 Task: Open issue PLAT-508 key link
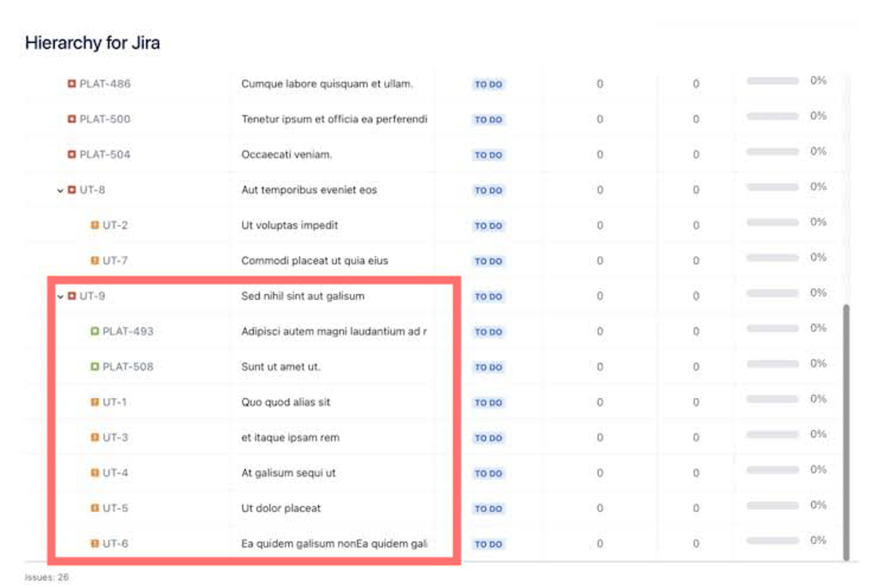click(128, 367)
